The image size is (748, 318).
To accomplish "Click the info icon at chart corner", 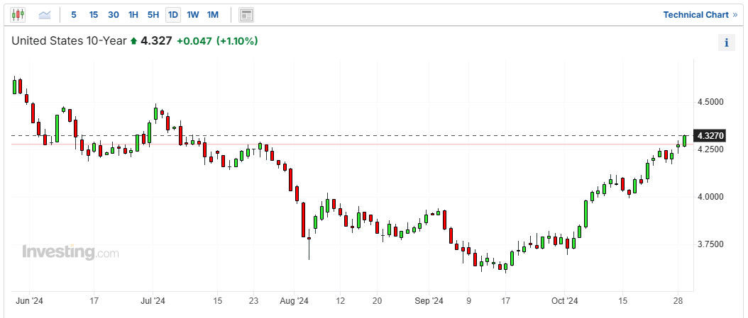I will click(x=727, y=42).
